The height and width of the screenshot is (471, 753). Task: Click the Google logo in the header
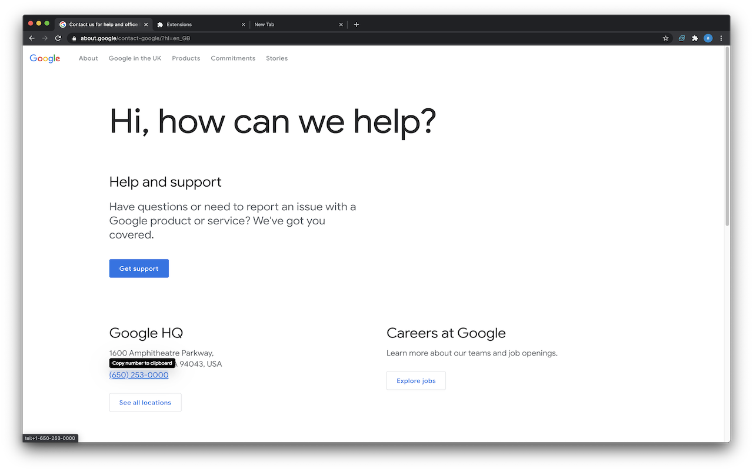[x=45, y=58]
